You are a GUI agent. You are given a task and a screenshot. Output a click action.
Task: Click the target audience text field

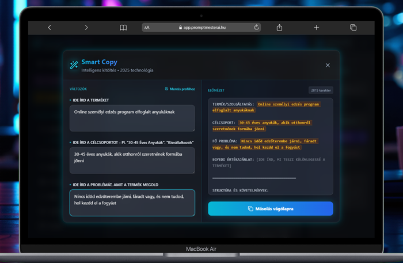(132, 160)
